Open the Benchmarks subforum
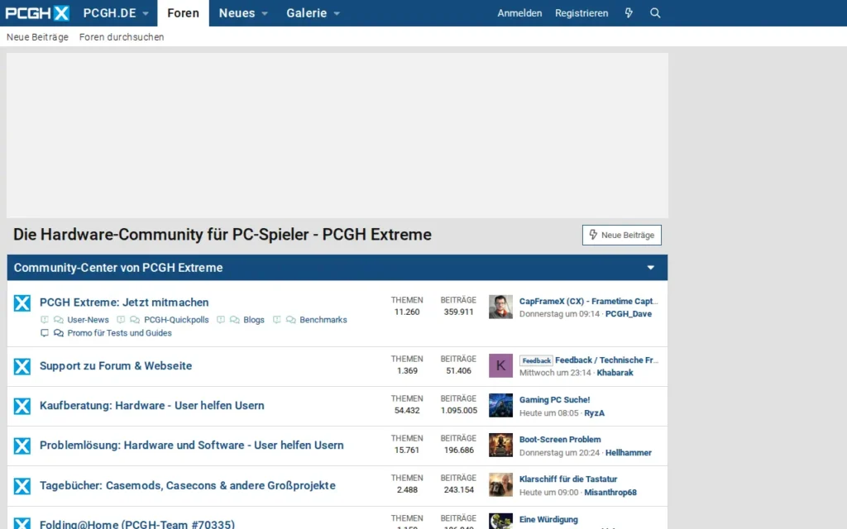The width and height of the screenshot is (847, 529). [x=323, y=320]
